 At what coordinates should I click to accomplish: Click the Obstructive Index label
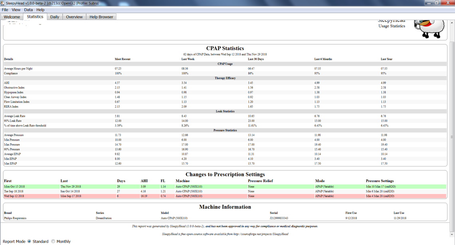click(14, 87)
